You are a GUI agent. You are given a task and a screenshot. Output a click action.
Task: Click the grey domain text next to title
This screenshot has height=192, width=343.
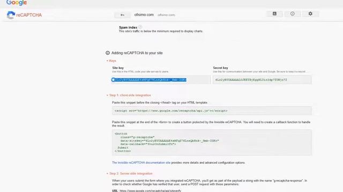point(166,15)
